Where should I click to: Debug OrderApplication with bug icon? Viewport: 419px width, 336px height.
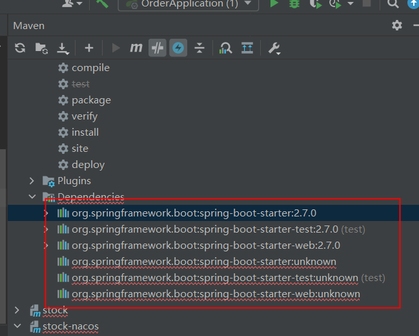point(294,4)
